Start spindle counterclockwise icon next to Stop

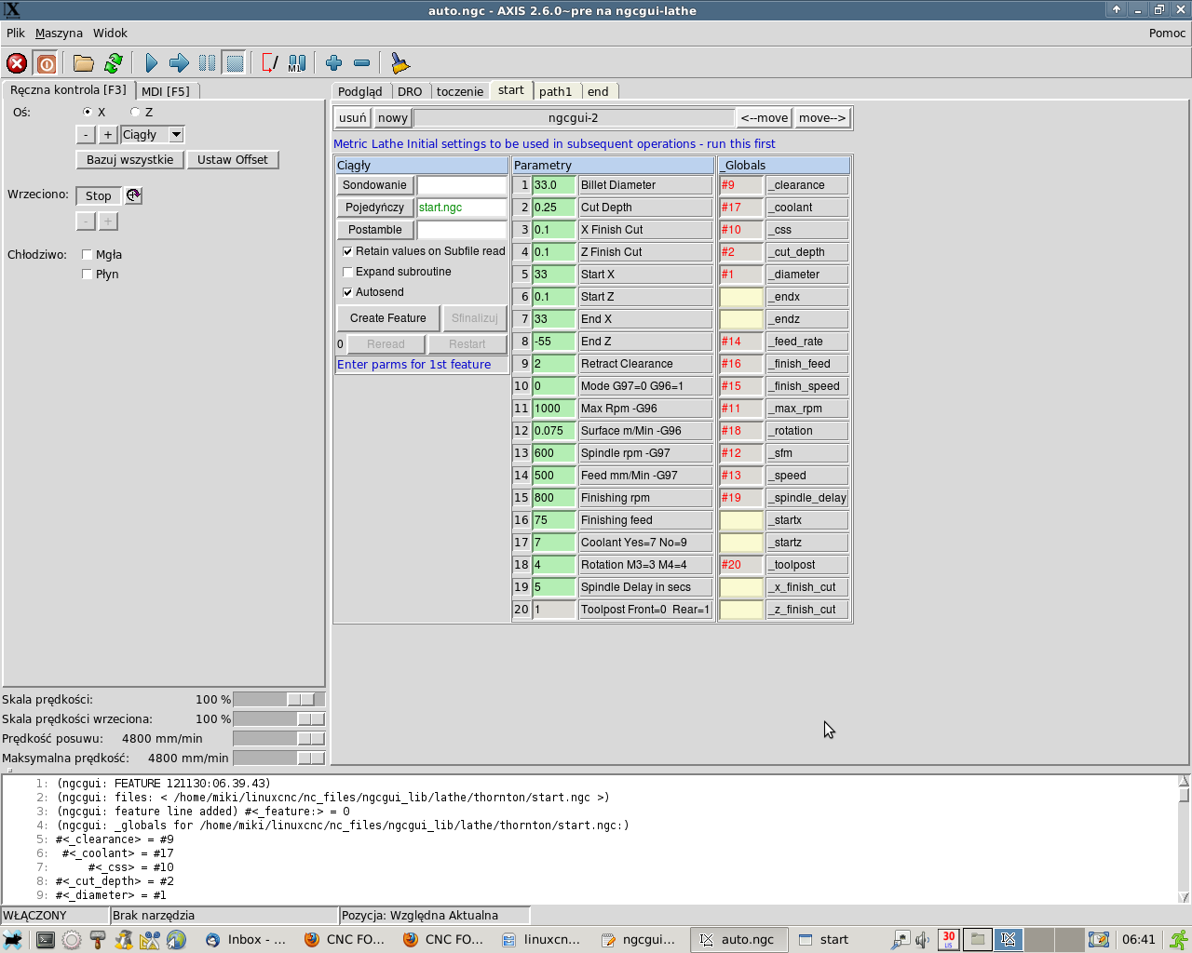pyautogui.click(x=133, y=195)
